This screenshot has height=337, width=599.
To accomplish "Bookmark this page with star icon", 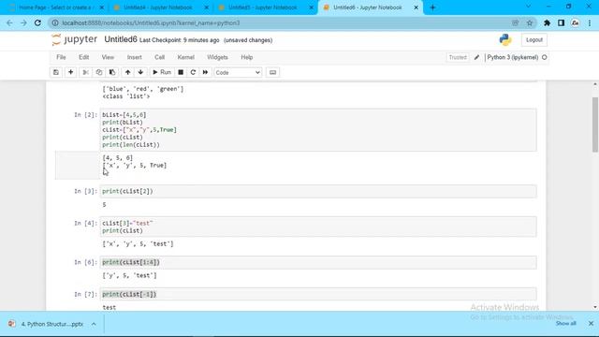I will coord(530,22).
